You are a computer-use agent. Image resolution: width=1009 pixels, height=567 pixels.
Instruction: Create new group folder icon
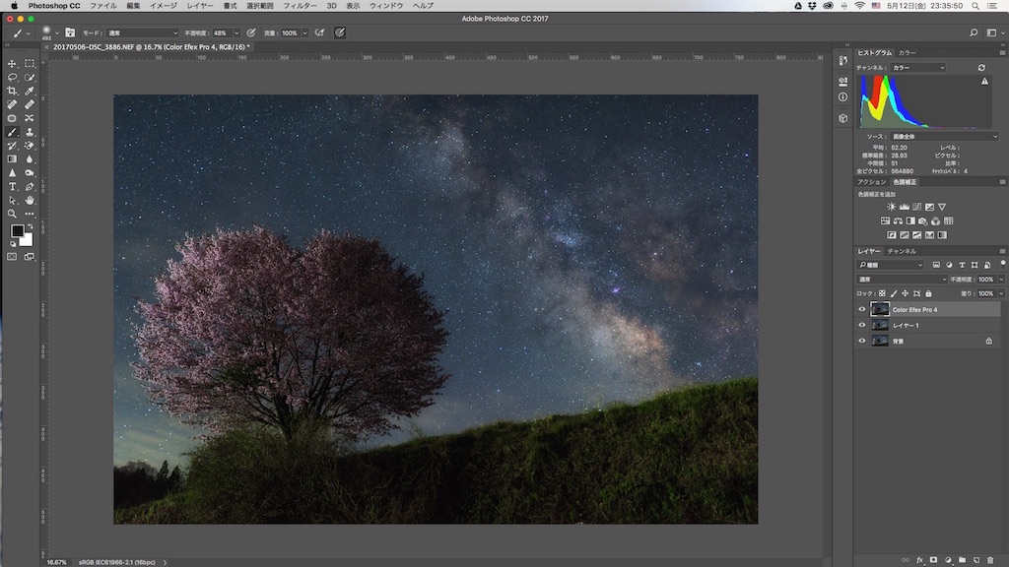(x=962, y=560)
